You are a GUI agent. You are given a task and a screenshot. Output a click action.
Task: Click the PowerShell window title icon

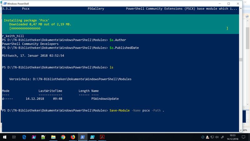click(5, 3)
